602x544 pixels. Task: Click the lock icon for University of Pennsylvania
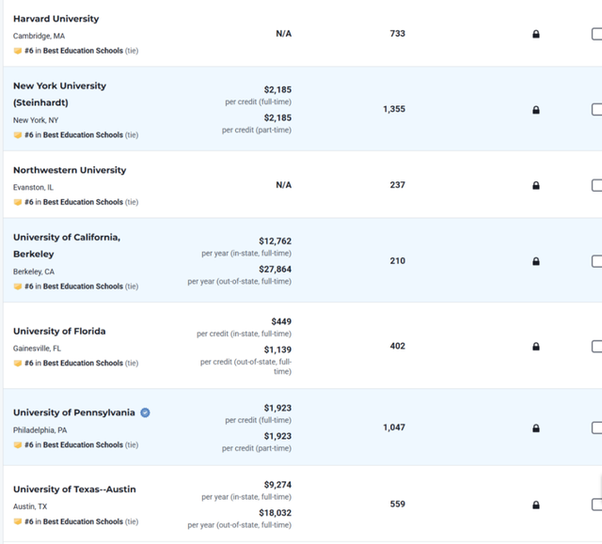536,428
